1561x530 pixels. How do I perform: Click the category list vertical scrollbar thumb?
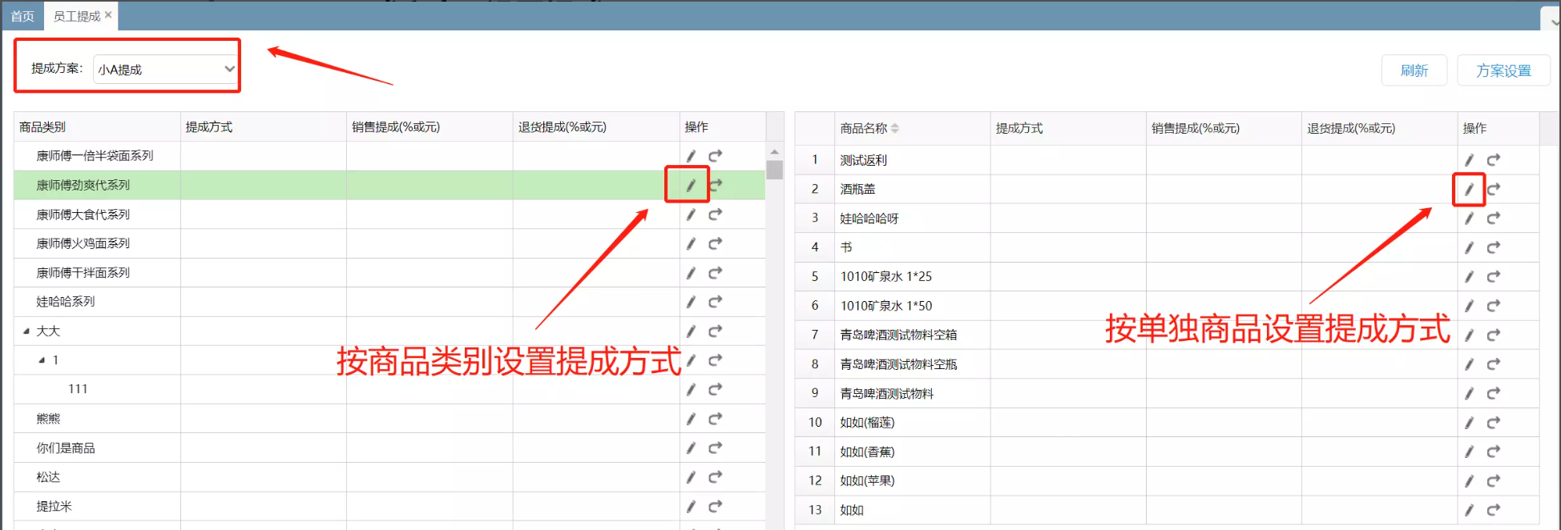774,170
